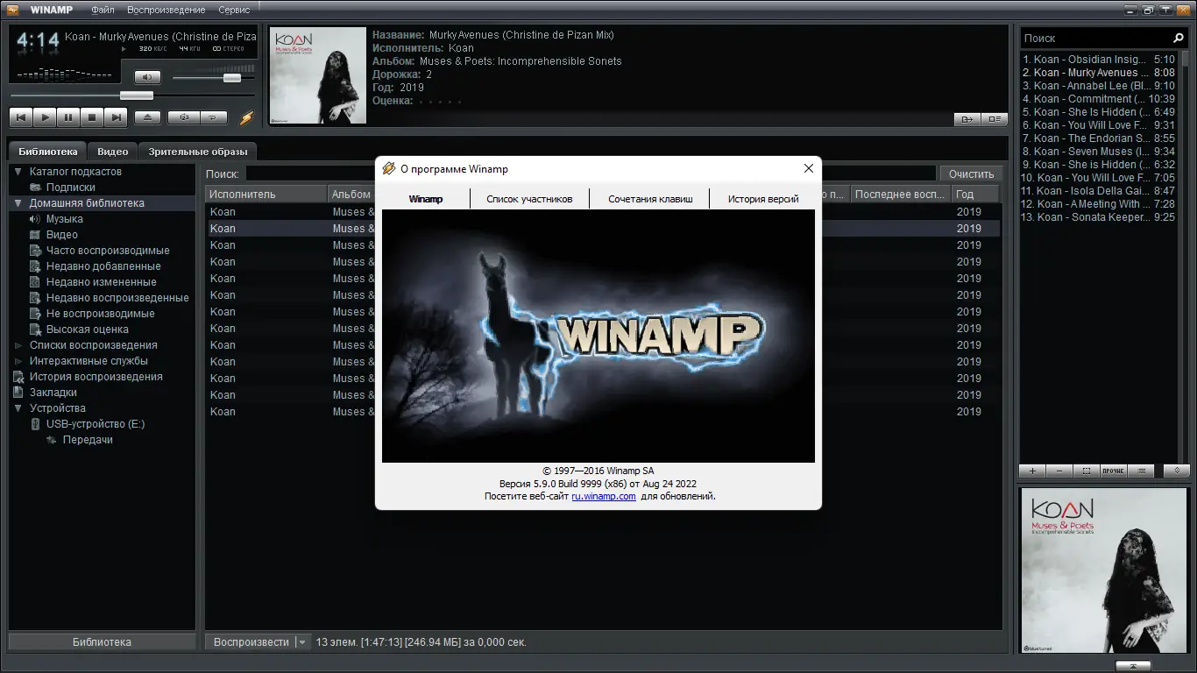Click the small album art beside track info
Screen dimensions: 1197x673
click(x=318, y=75)
